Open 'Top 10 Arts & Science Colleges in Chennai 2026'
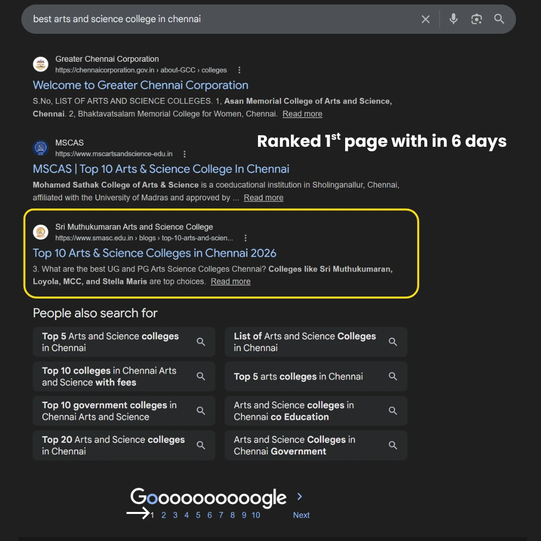Screen dimensions: 541x541 [154, 253]
